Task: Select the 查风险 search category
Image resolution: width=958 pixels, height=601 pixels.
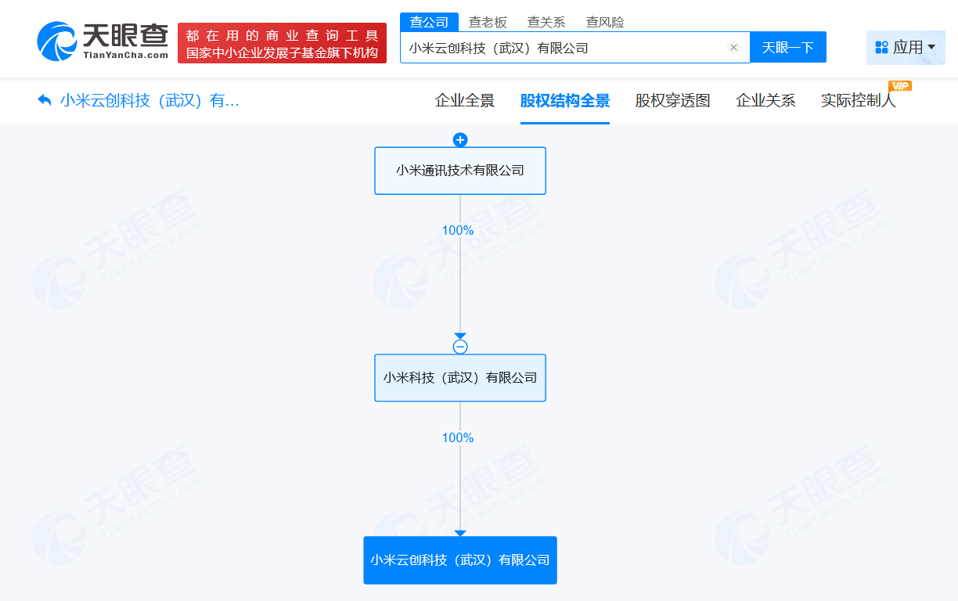Action: 604,22
